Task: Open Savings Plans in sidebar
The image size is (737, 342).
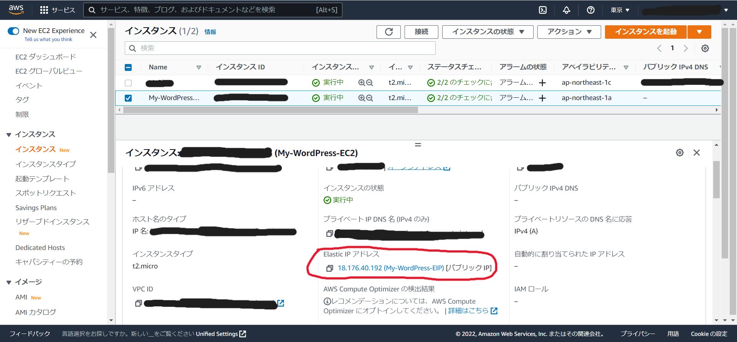Action: pyautogui.click(x=36, y=208)
